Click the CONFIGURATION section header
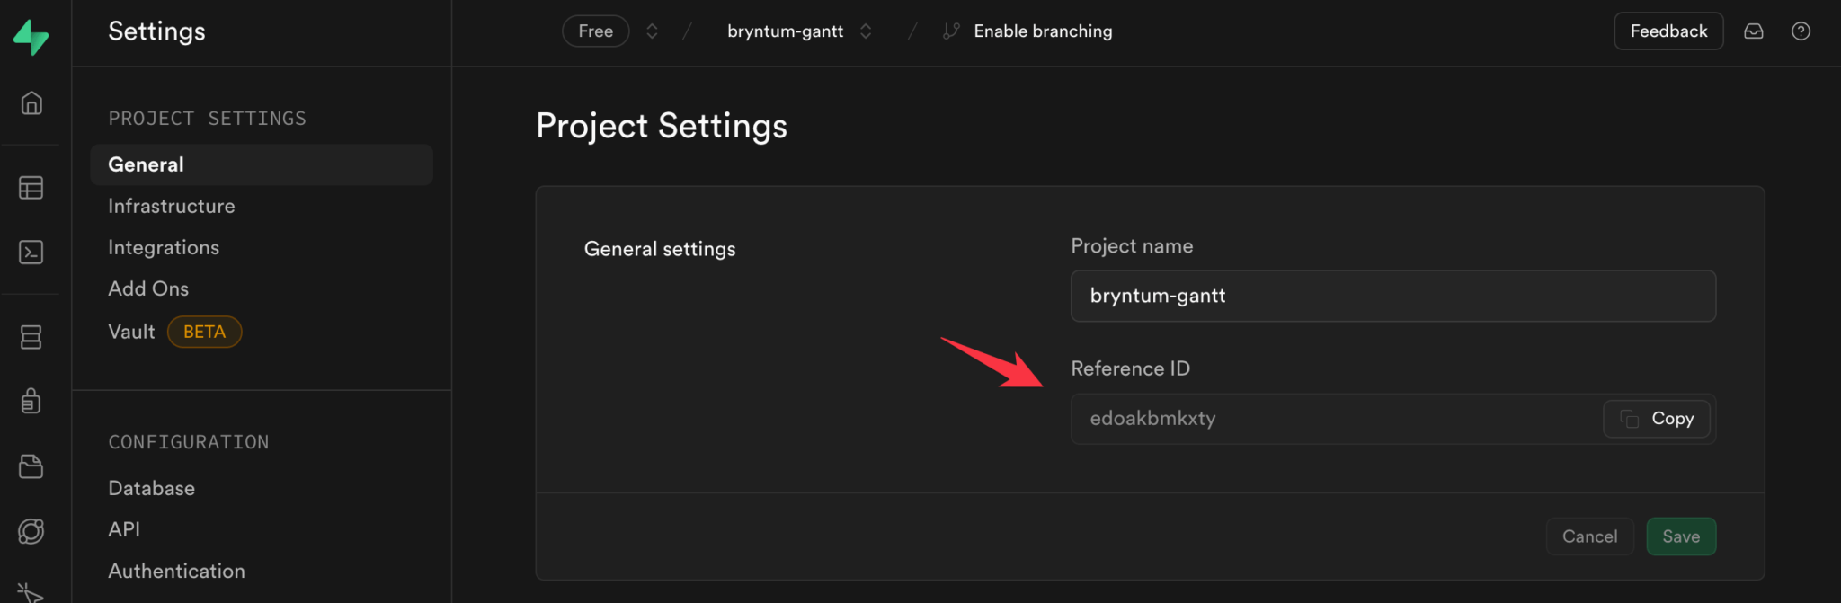The width and height of the screenshot is (1841, 603). [x=188, y=442]
